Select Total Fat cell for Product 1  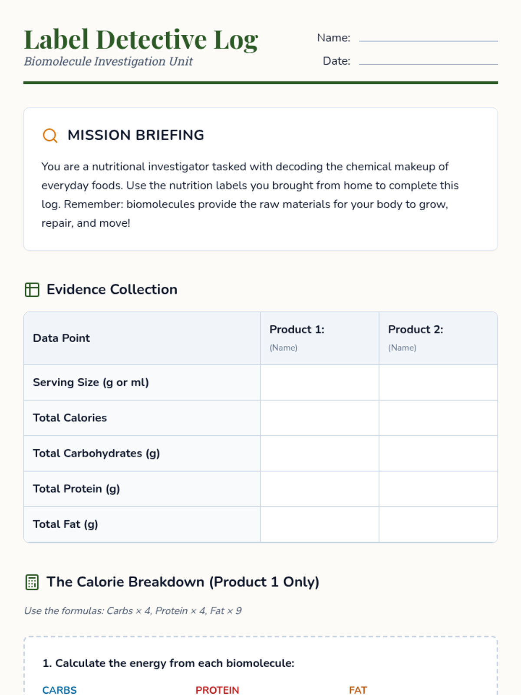pos(319,524)
